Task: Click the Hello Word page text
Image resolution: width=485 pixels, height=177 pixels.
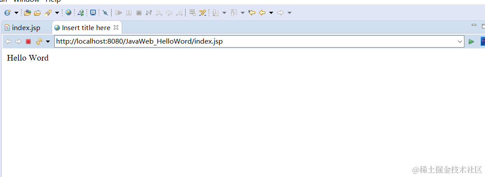Action: pos(28,58)
